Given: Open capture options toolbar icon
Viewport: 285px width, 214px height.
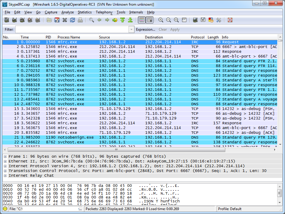Looking at the screenshot, I should [15, 20].
